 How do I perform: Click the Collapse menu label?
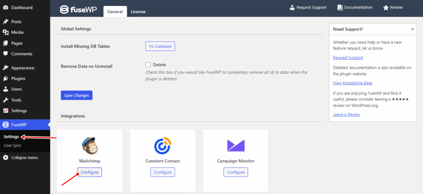24,157
